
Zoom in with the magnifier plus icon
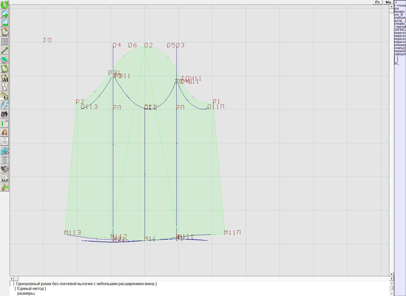point(5,14)
